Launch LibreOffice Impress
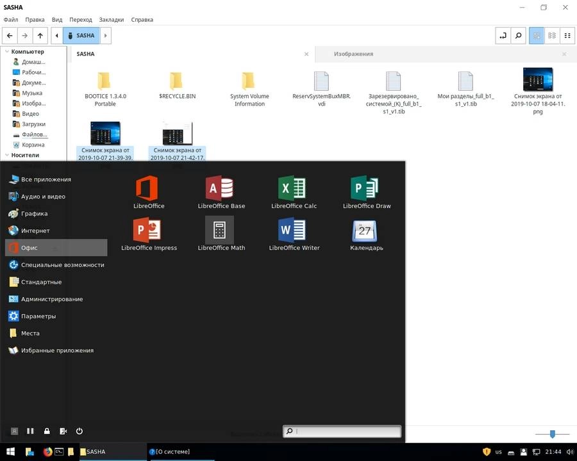This screenshot has height=461, width=577. point(149,234)
